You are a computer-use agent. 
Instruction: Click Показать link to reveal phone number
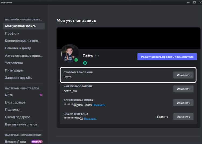90,119
